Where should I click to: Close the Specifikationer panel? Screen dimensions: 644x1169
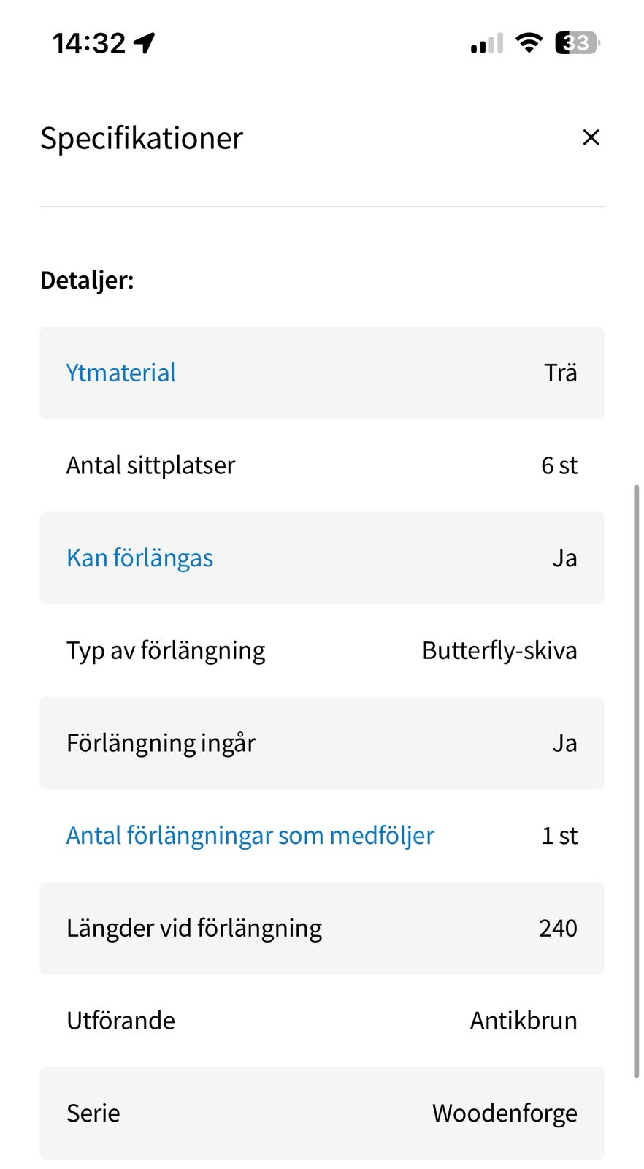[x=591, y=137]
